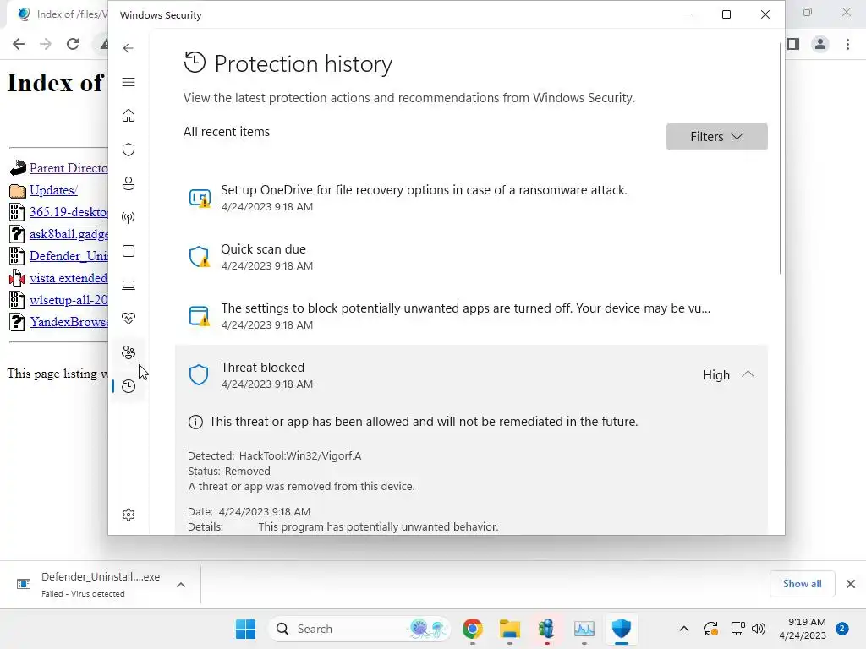The image size is (866, 649).
Task: Open the globe users taskbar app
Action: click(546, 629)
